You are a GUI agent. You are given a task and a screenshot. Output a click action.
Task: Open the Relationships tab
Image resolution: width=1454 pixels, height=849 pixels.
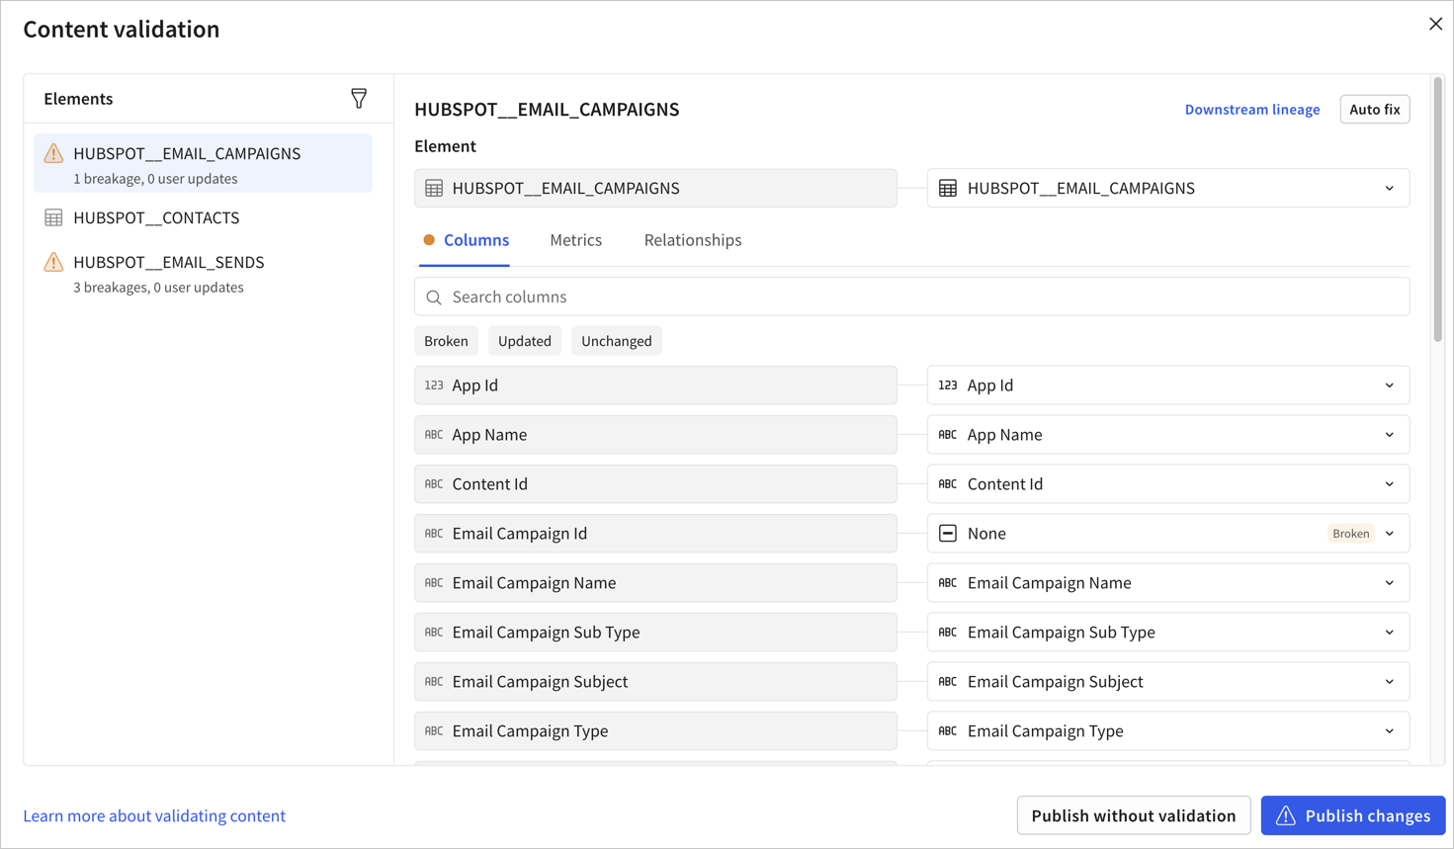(x=692, y=239)
